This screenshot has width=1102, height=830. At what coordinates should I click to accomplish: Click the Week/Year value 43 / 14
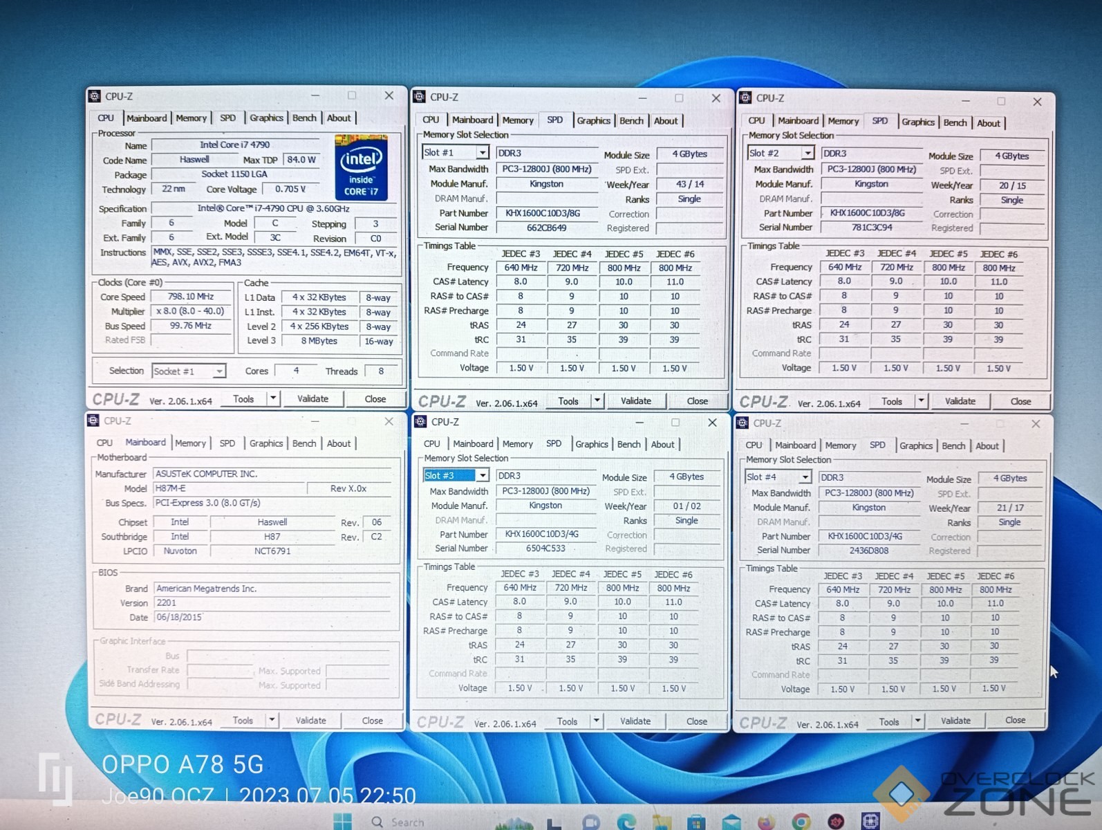point(690,184)
